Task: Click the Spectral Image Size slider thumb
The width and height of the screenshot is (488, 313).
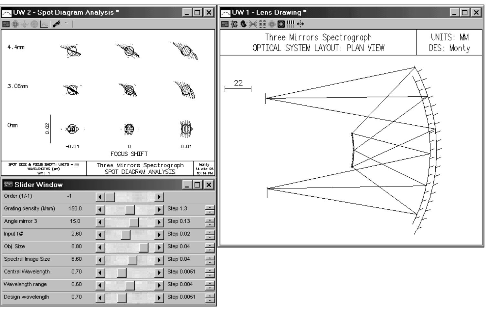Action: coord(132,260)
